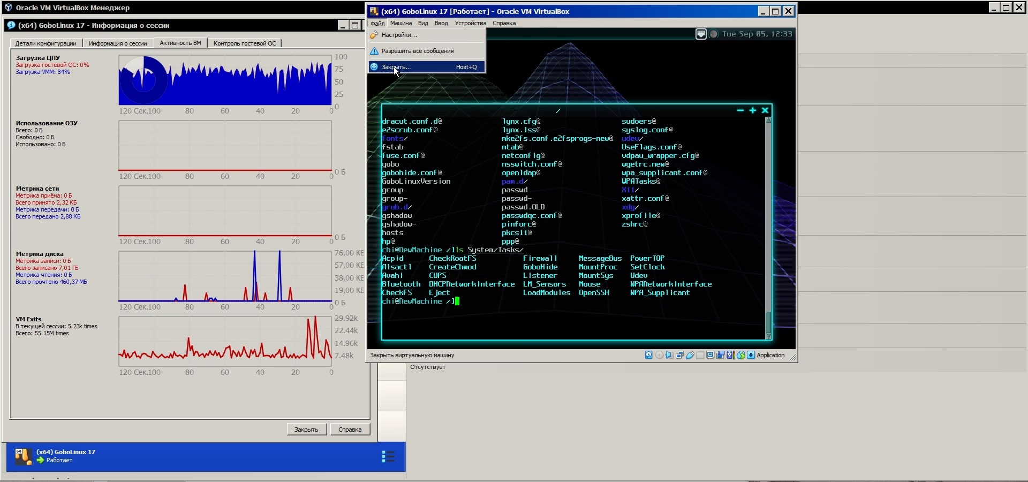Select 'Разрешить все сообщения' menu entry
1028x482 pixels.
tap(417, 51)
